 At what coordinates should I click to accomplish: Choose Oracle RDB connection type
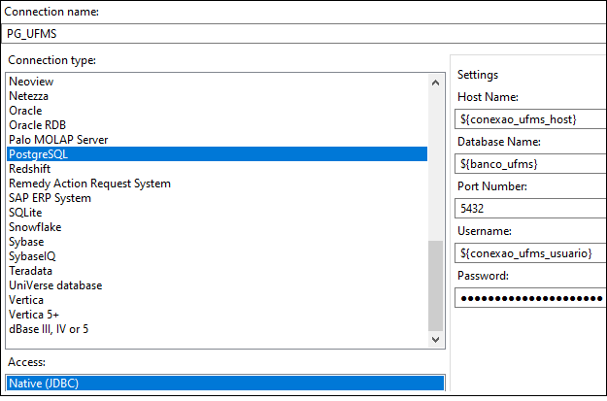click(x=37, y=125)
